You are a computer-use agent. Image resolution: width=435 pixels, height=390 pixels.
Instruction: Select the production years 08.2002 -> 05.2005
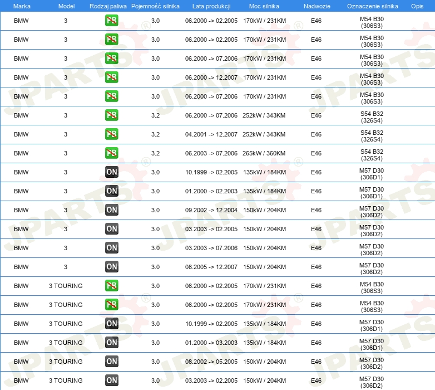(211, 362)
